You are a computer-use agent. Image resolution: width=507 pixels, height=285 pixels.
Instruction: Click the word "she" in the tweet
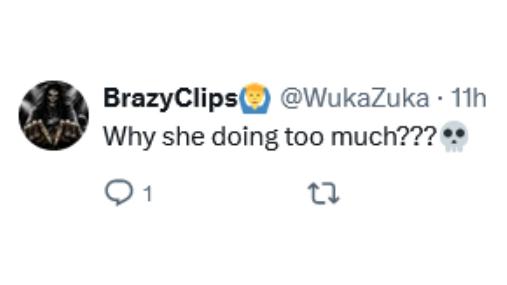(x=183, y=136)
